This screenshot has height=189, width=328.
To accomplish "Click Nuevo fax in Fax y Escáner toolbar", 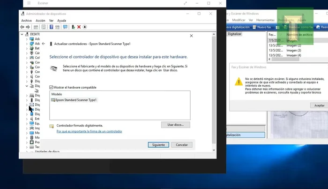I will (x=262, y=27).
